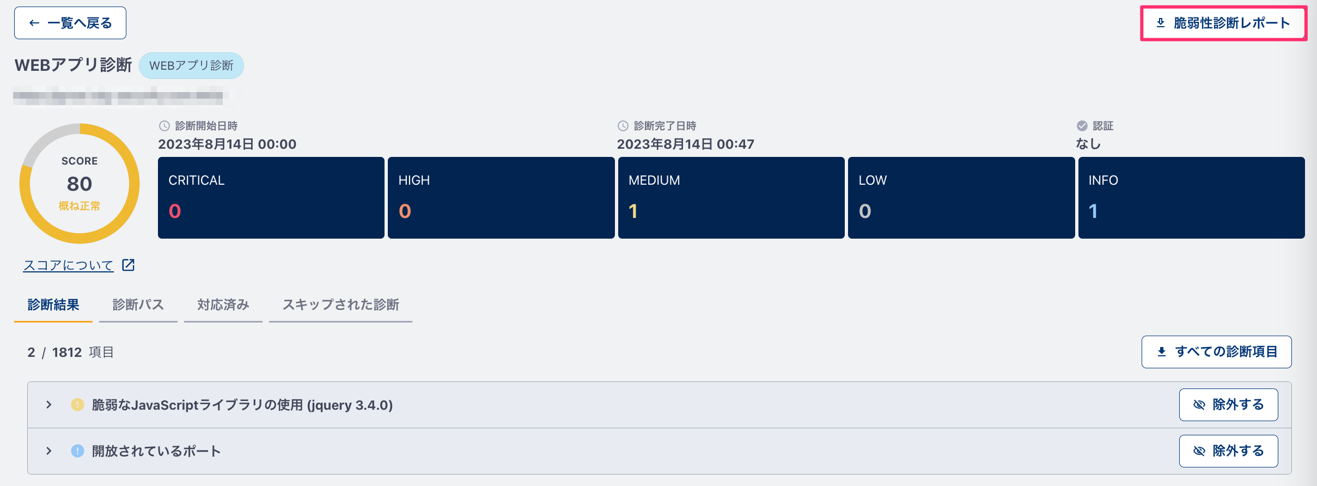This screenshot has height=486, width=1317.
Task: Click the WEBアプリ診断 tag badge
Action: [x=191, y=65]
